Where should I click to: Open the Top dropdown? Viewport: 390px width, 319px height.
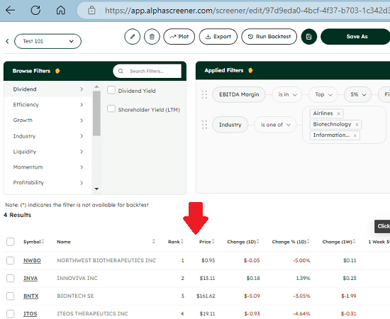[x=323, y=94]
